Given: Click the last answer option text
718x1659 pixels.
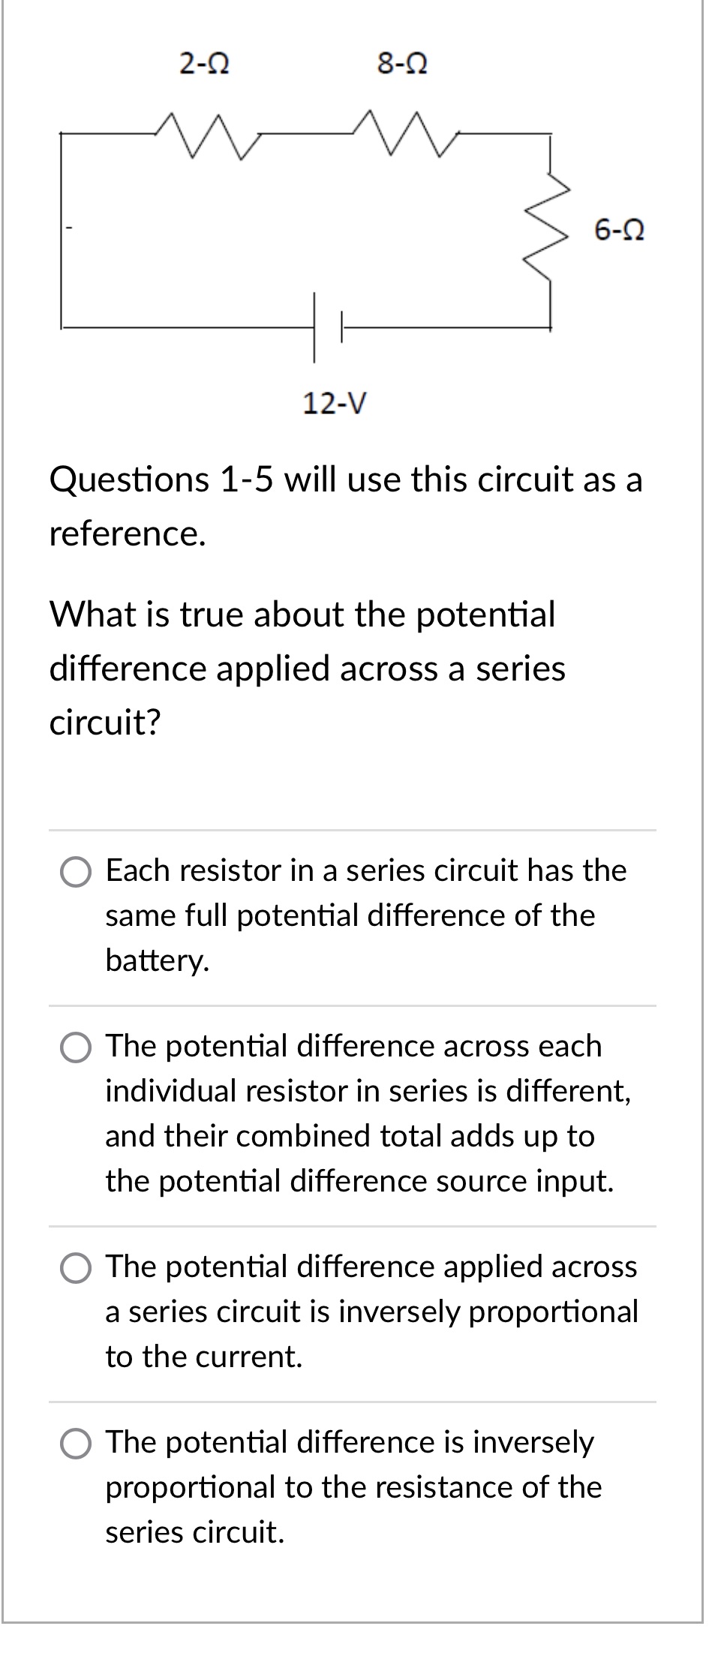Looking at the screenshot, I should pyautogui.click(x=353, y=1488).
